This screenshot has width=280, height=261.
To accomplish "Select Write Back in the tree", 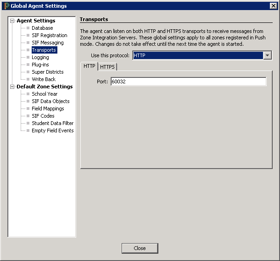I will [x=44, y=79].
